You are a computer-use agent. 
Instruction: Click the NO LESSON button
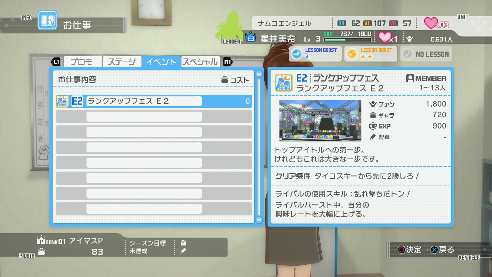(426, 54)
